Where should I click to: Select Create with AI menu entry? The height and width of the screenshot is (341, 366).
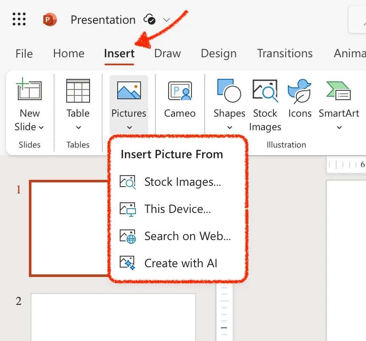[x=178, y=263]
